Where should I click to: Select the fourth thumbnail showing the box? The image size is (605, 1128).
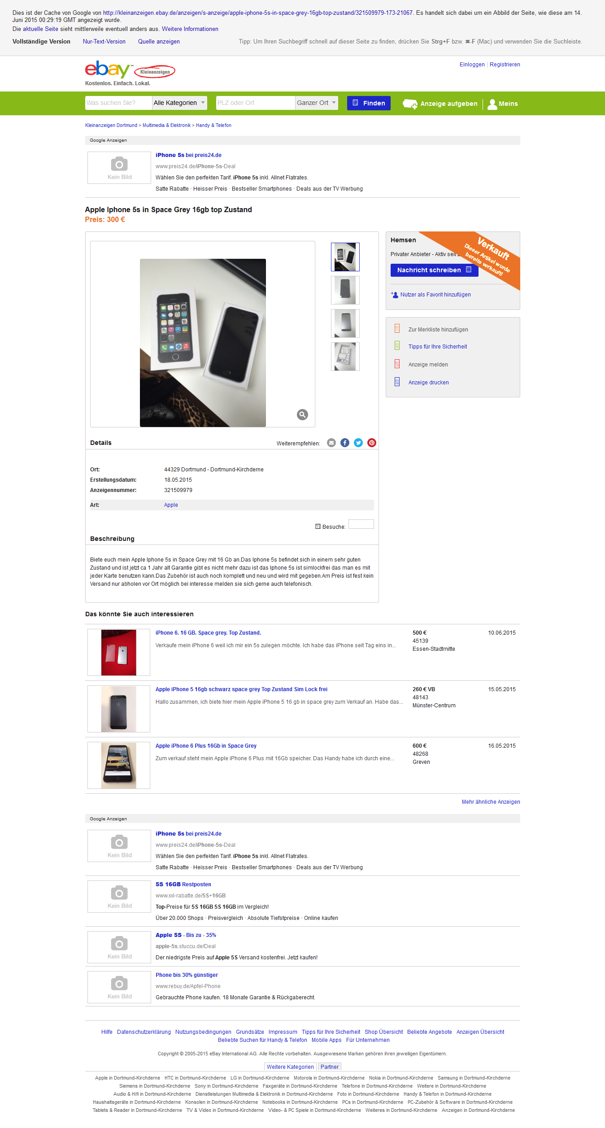tap(345, 357)
